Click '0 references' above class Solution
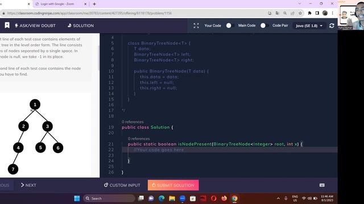Viewport: 364px width, 204px height. pos(133,122)
